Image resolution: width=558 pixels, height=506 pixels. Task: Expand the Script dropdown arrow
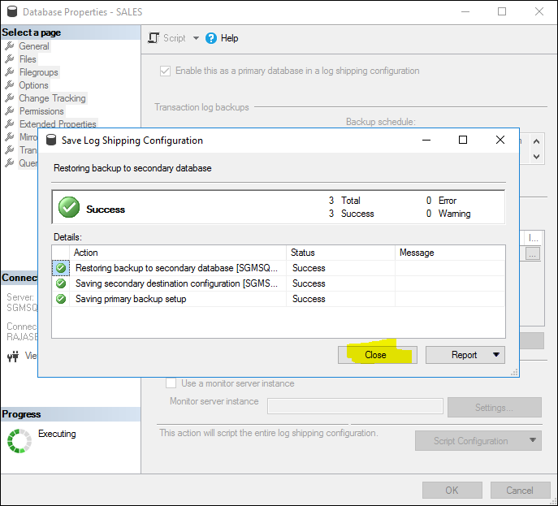click(x=196, y=38)
